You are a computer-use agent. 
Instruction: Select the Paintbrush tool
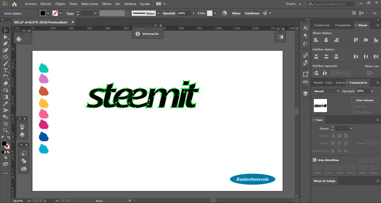pos(5,63)
